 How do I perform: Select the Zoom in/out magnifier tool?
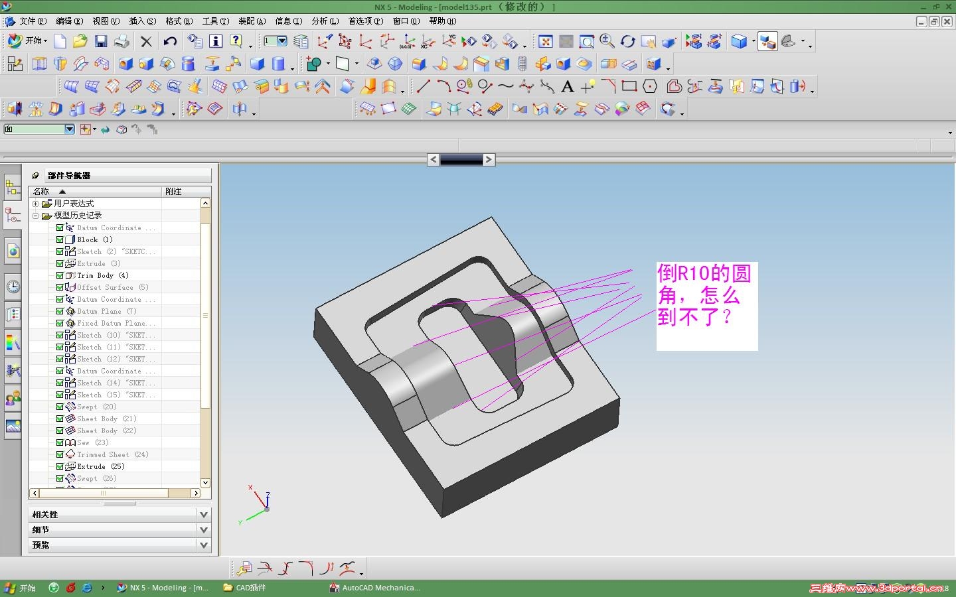pyautogui.click(x=607, y=42)
